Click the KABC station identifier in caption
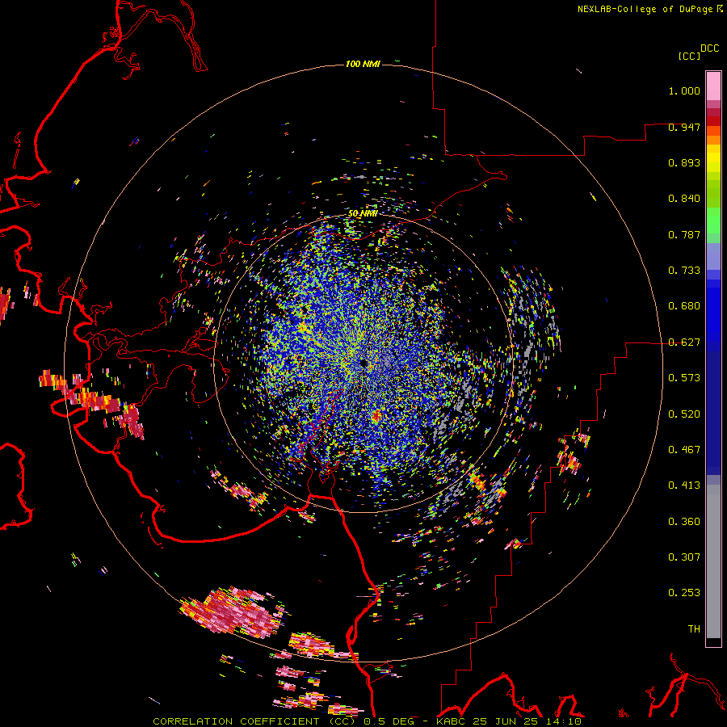Screen dimensions: 727x727 [x=452, y=721]
